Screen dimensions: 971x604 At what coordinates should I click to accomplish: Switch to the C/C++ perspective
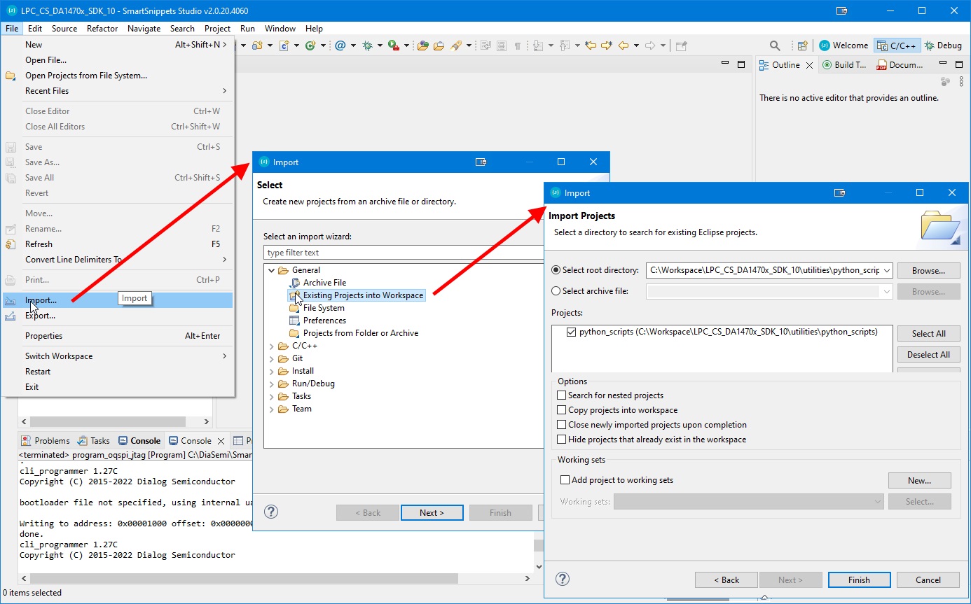pyautogui.click(x=896, y=45)
